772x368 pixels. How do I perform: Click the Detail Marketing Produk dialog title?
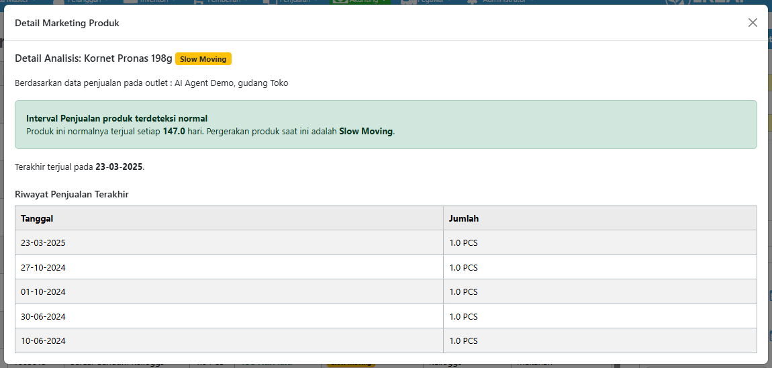(x=67, y=24)
